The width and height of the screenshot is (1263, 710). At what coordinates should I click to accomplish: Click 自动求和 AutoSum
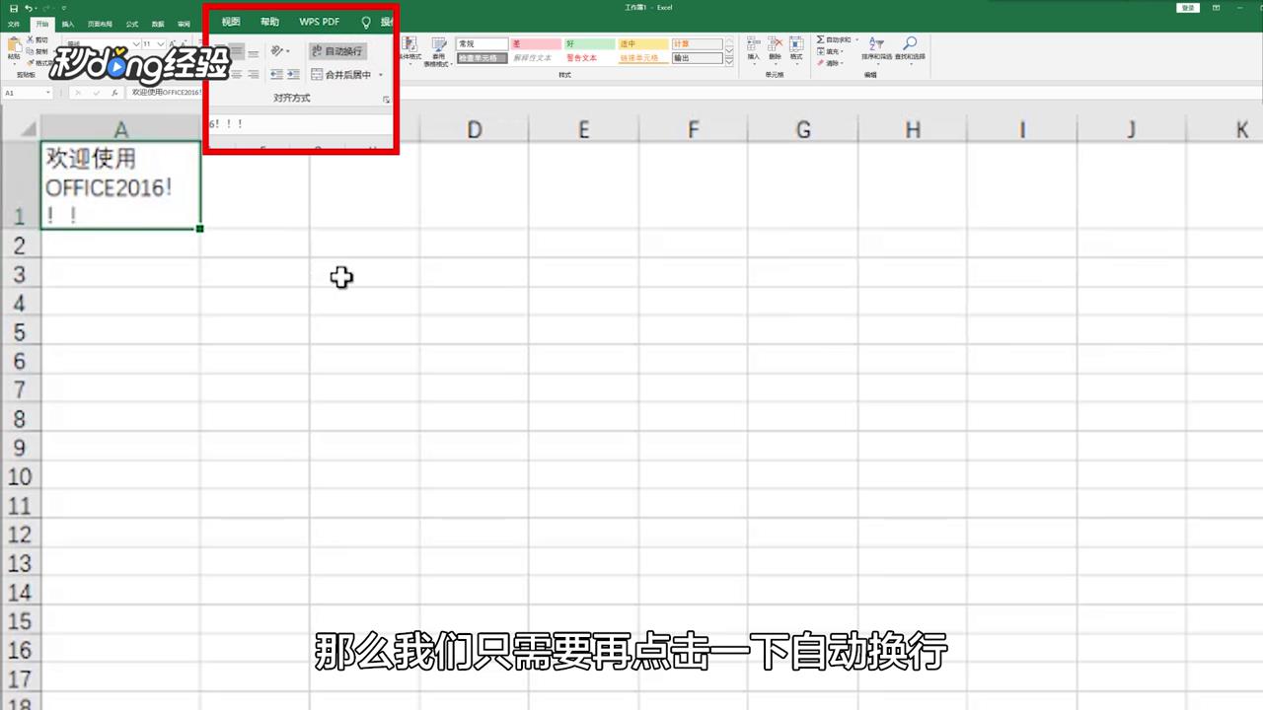click(834, 40)
